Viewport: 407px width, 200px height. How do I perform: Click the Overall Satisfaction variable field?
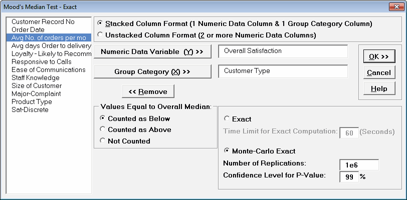click(x=283, y=51)
